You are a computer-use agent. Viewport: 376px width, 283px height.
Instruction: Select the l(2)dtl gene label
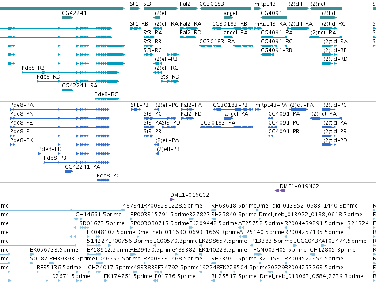[x=295, y=4]
